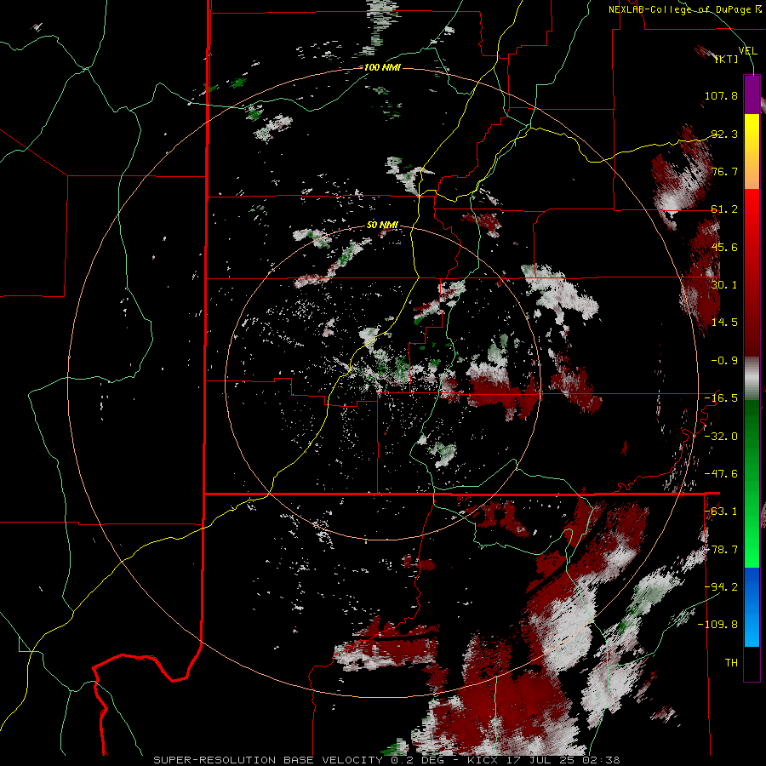Select the 107.8 scale value
This screenshot has height=766, width=766.
click(x=721, y=95)
